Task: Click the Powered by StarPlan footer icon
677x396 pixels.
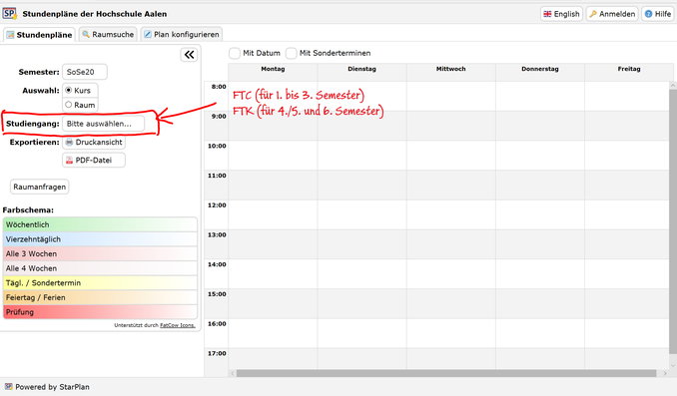Action: [8, 386]
